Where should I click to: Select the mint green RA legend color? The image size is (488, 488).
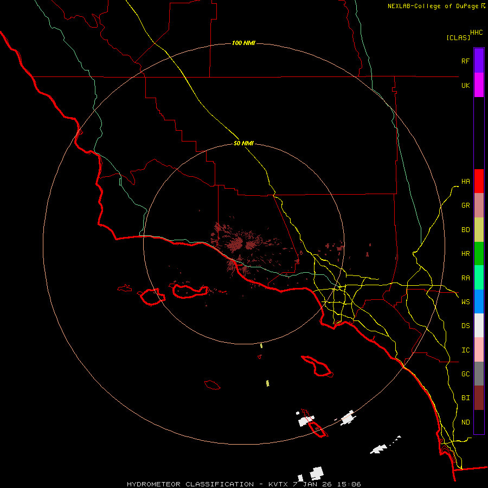(479, 278)
